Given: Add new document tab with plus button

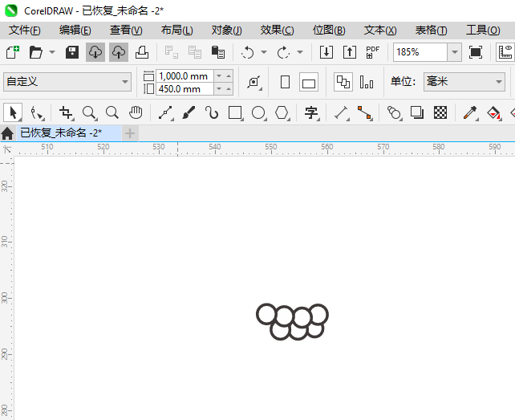Looking at the screenshot, I should tap(130, 133).
